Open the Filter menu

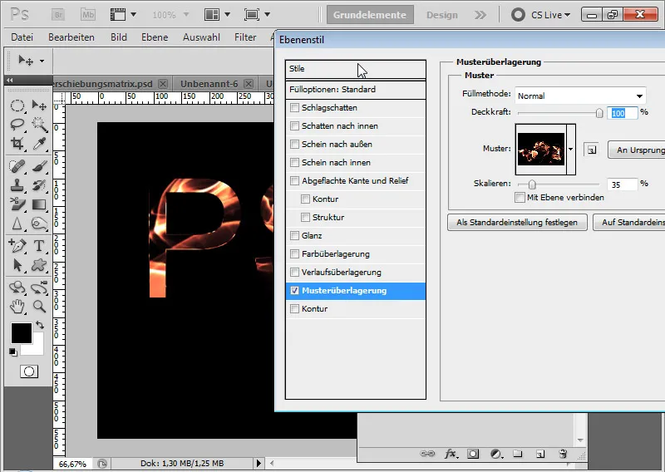pyautogui.click(x=245, y=37)
